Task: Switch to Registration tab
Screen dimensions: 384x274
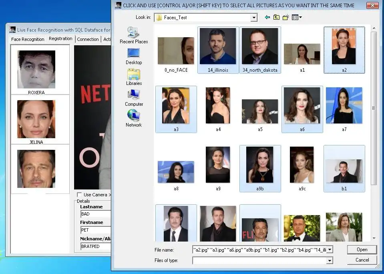Action: (x=60, y=38)
